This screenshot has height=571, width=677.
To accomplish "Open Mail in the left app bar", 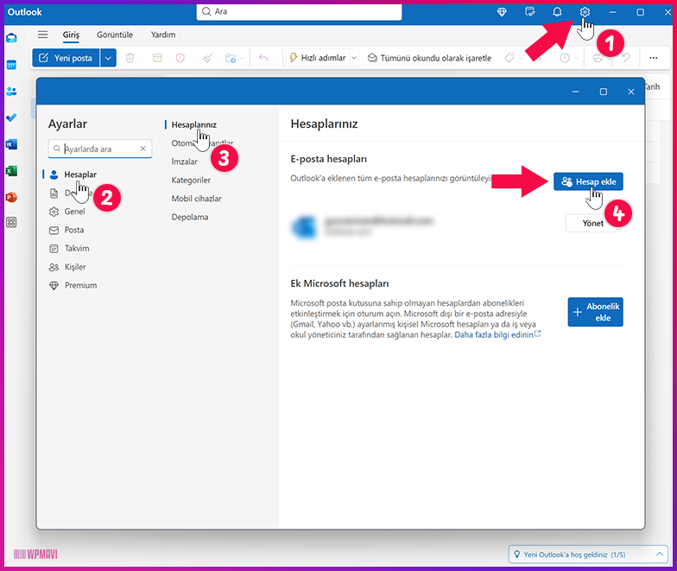I will [12, 38].
